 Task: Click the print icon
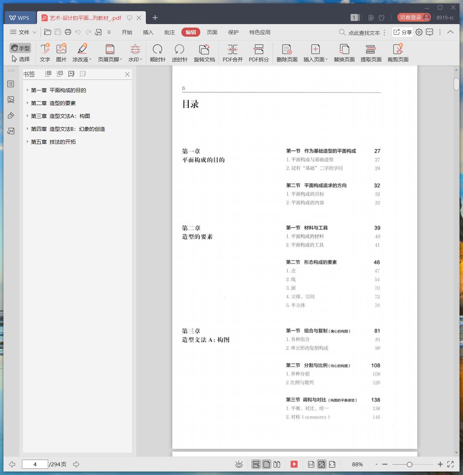[68, 32]
